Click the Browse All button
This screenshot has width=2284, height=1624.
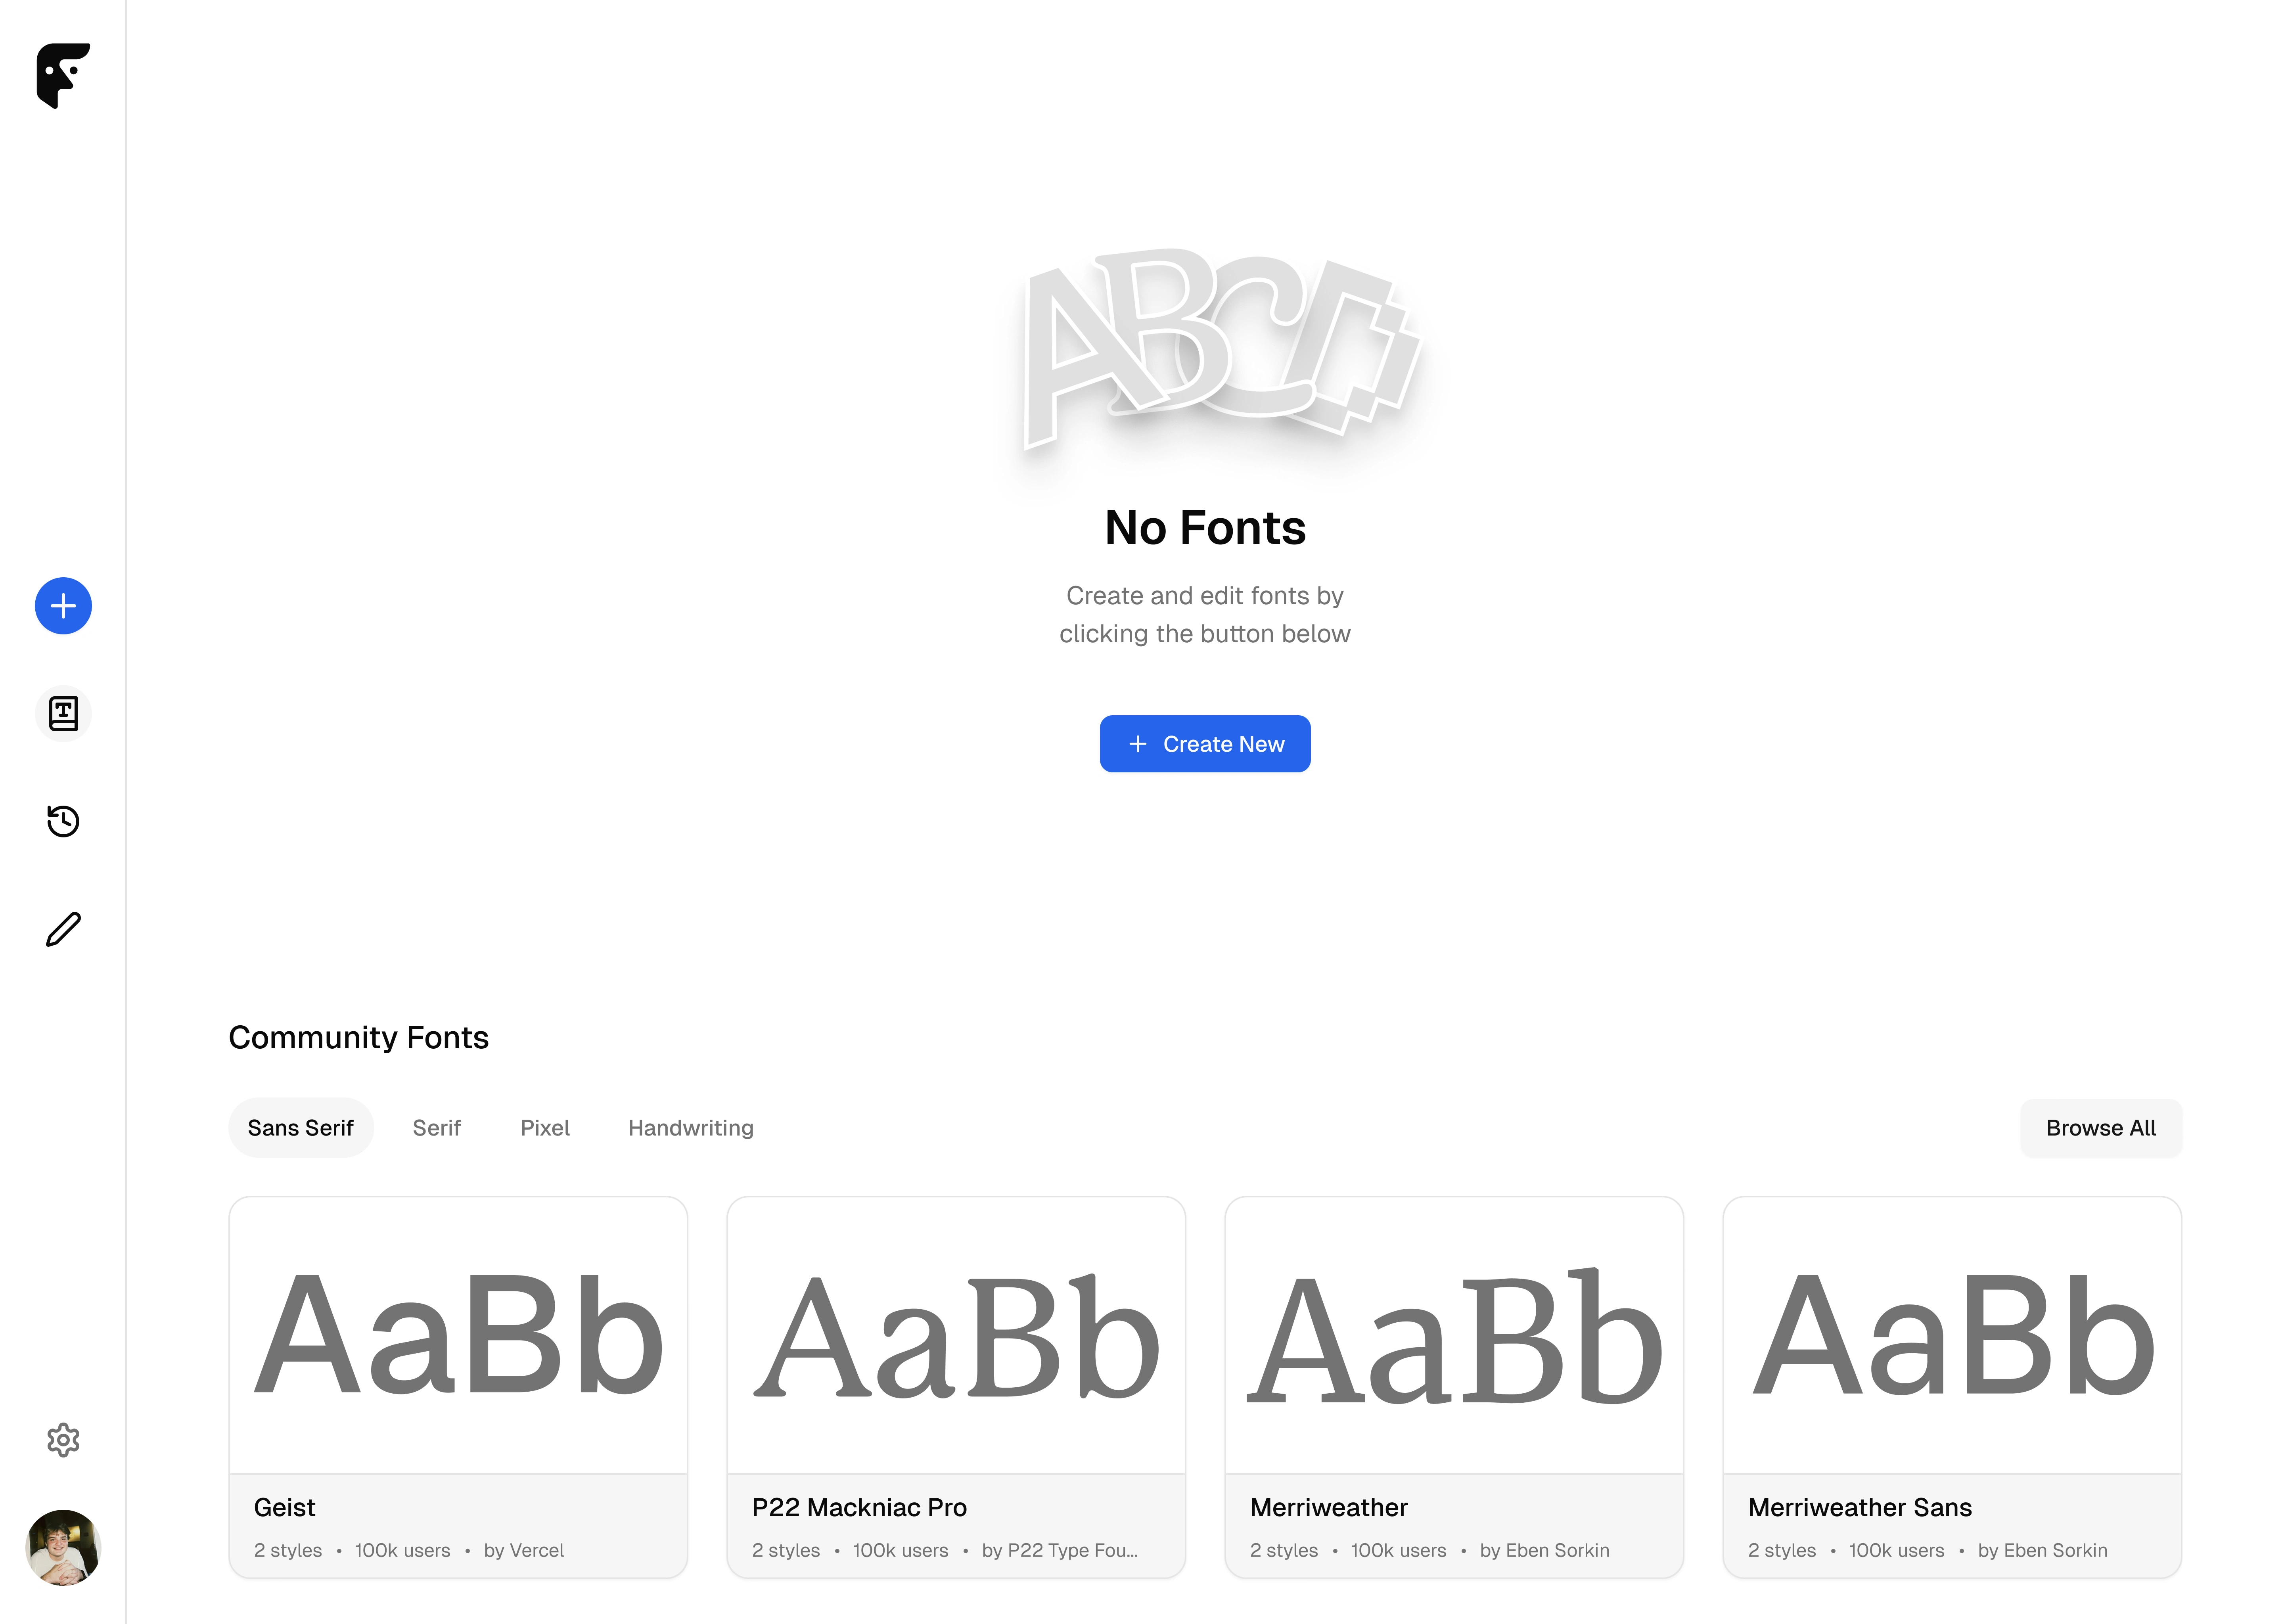(x=2100, y=1128)
